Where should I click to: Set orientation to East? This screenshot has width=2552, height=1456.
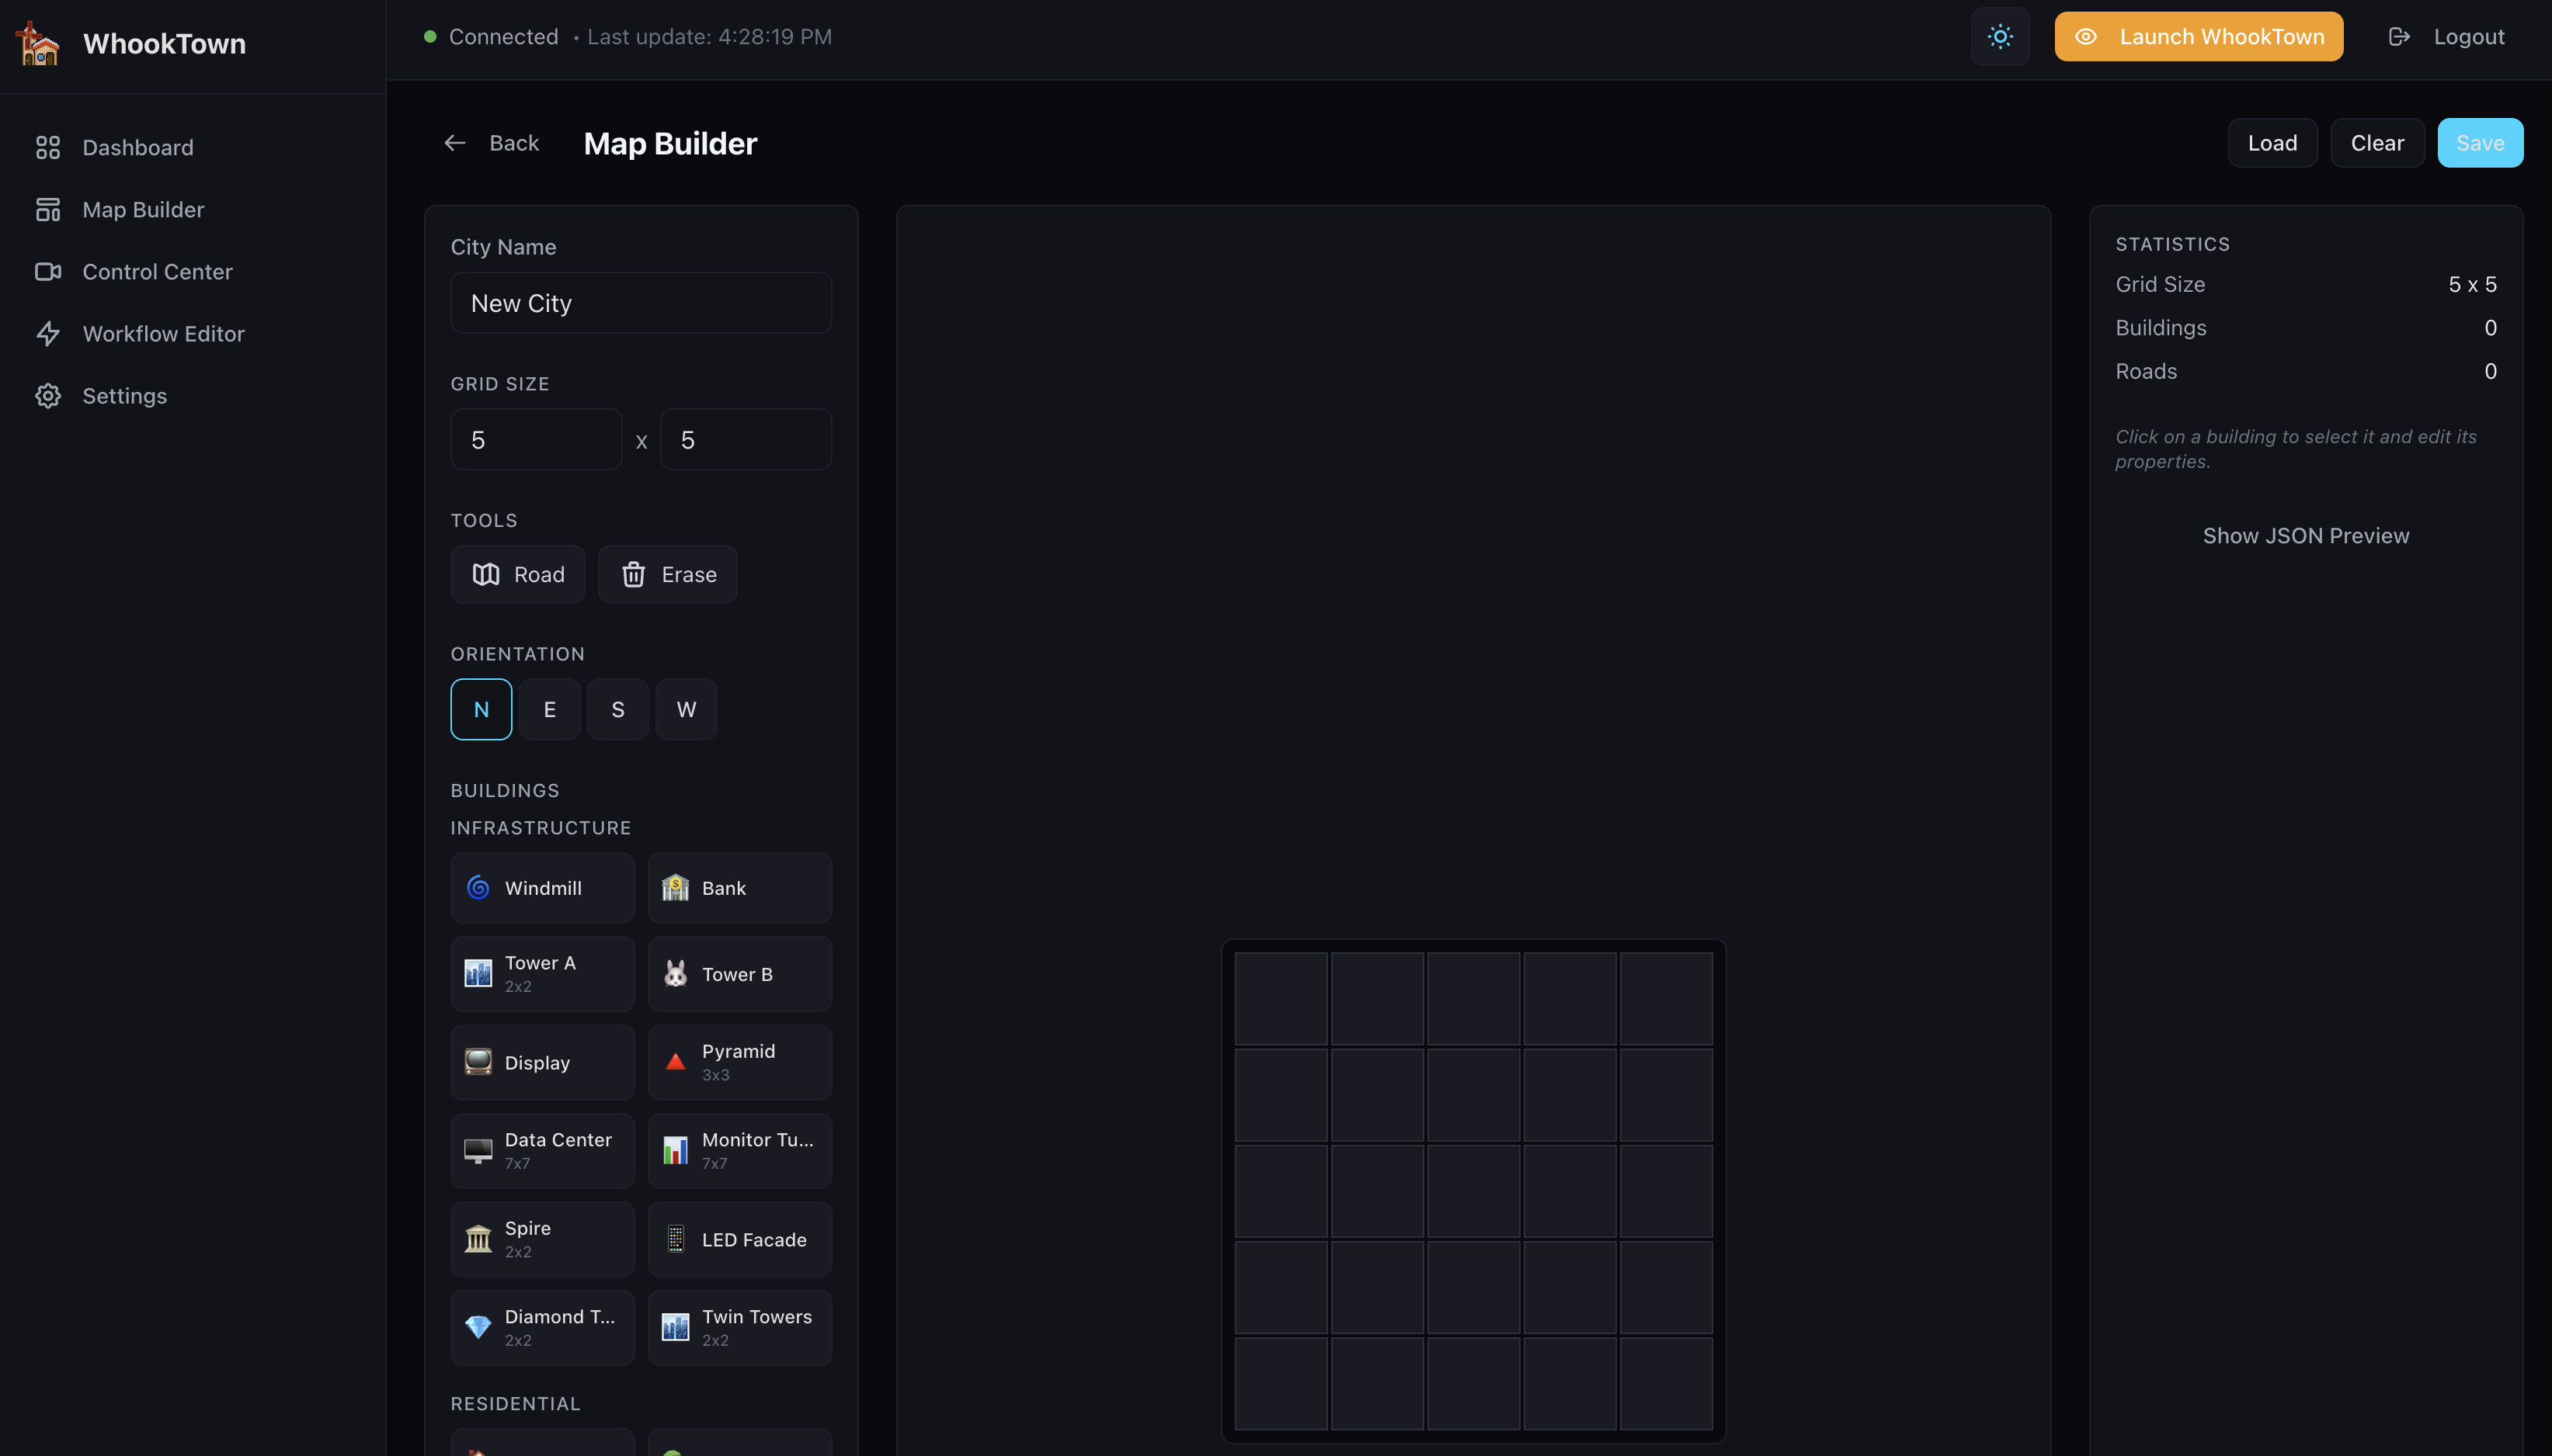coord(549,709)
